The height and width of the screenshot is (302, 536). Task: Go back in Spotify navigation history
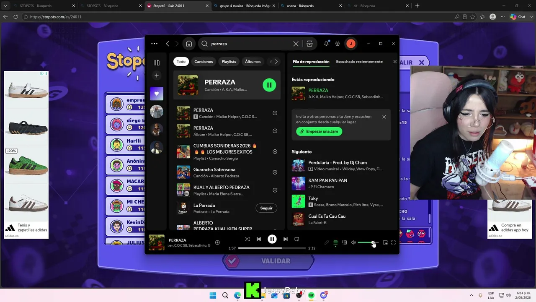(167, 44)
